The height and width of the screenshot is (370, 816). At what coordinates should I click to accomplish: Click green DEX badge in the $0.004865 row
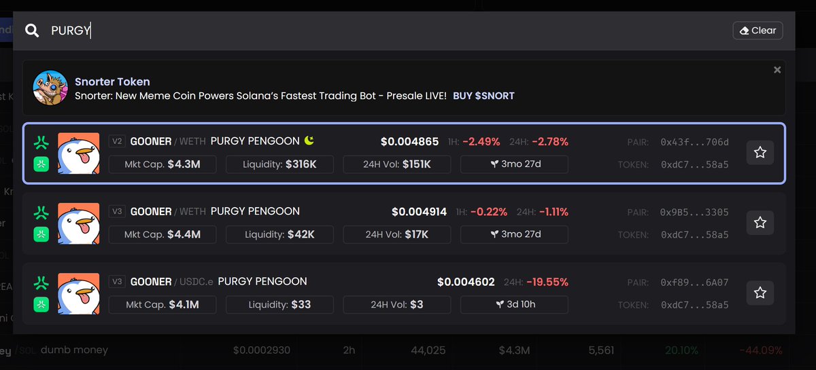[41, 164]
